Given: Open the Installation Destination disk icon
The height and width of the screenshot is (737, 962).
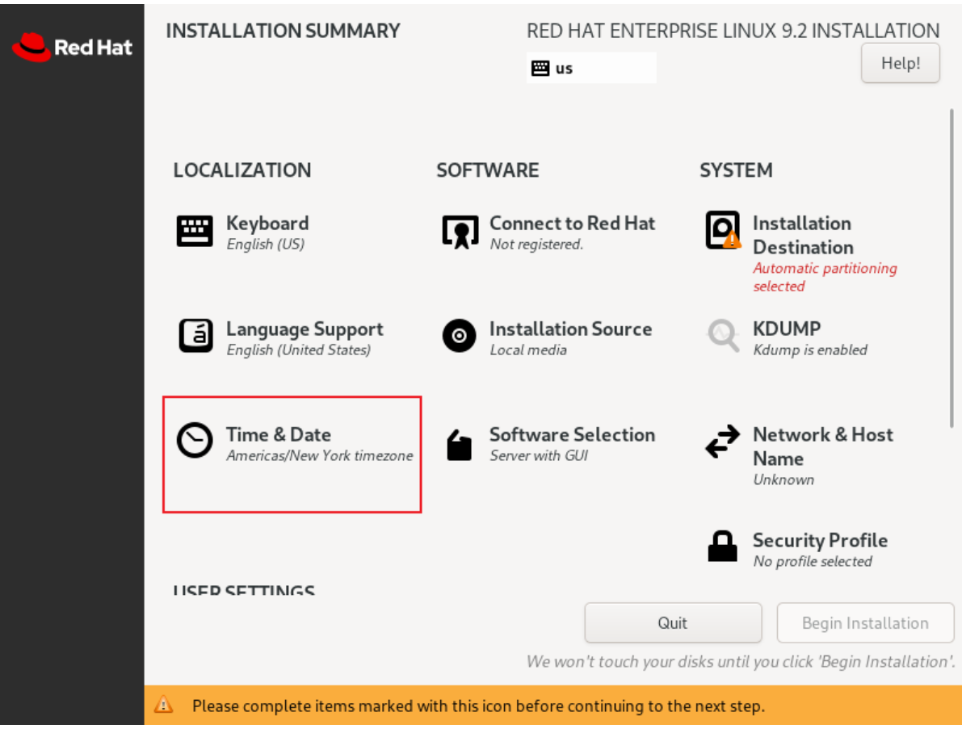Looking at the screenshot, I should pos(723,231).
